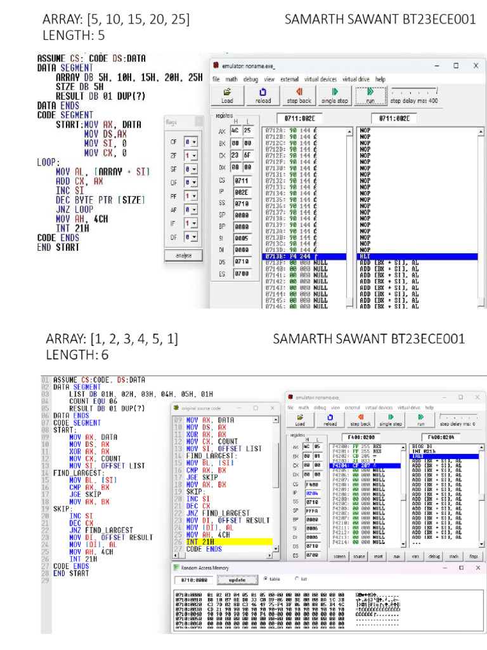Click SP register field showing FFFA
This screenshot has width=487, height=650.
pyautogui.click(x=312, y=511)
